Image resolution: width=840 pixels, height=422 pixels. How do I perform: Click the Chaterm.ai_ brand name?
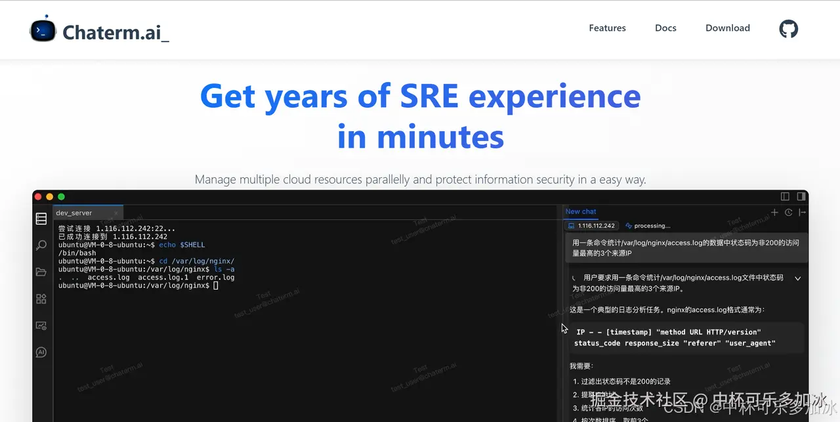pos(115,32)
